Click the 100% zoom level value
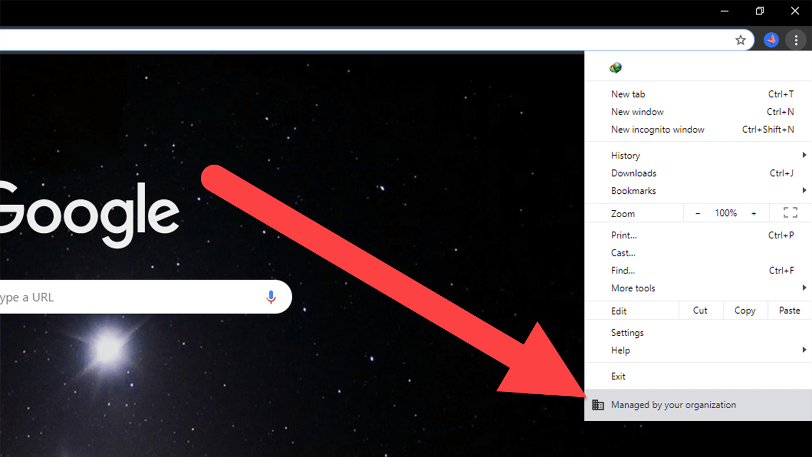Image resolution: width=812 pixels, height=457 pixels. (726, 213)
